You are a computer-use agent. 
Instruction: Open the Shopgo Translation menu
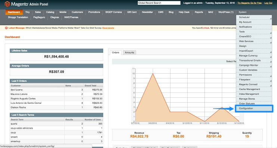(x=18, y=17)
